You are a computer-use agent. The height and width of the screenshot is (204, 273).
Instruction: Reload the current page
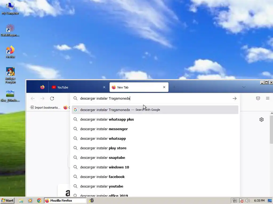52,99
